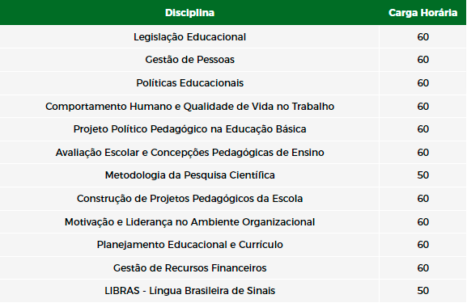Click the Disciplina column header
Viewport: 467px width, 303px height.
(x=189, y=13)
